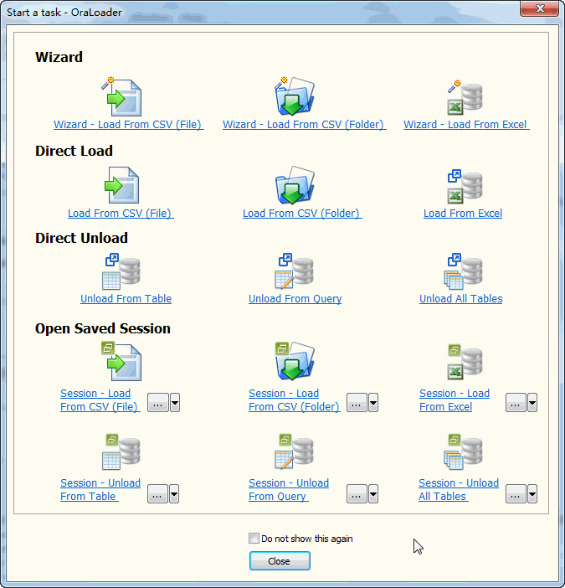Click the Wizard Load From CSV (File) icon
Image resolution: width=565 pixels, height=588 pixels.
pos(121,97)
